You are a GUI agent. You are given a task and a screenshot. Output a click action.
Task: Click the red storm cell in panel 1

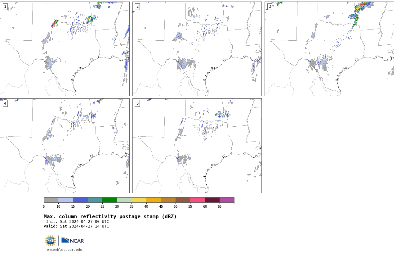tap(55, 23)
